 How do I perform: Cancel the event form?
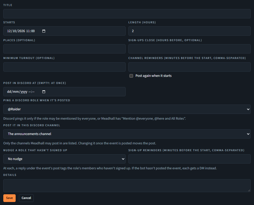tap(26, 198)
